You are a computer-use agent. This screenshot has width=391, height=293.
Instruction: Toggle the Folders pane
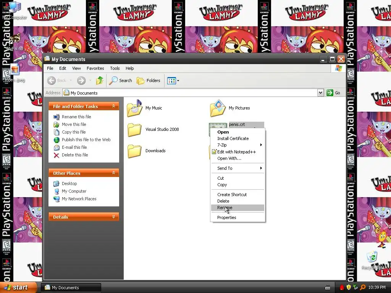[149, 80]
